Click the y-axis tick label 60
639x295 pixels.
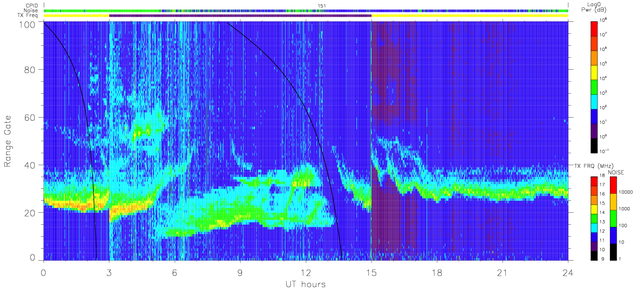pos(29,117)
